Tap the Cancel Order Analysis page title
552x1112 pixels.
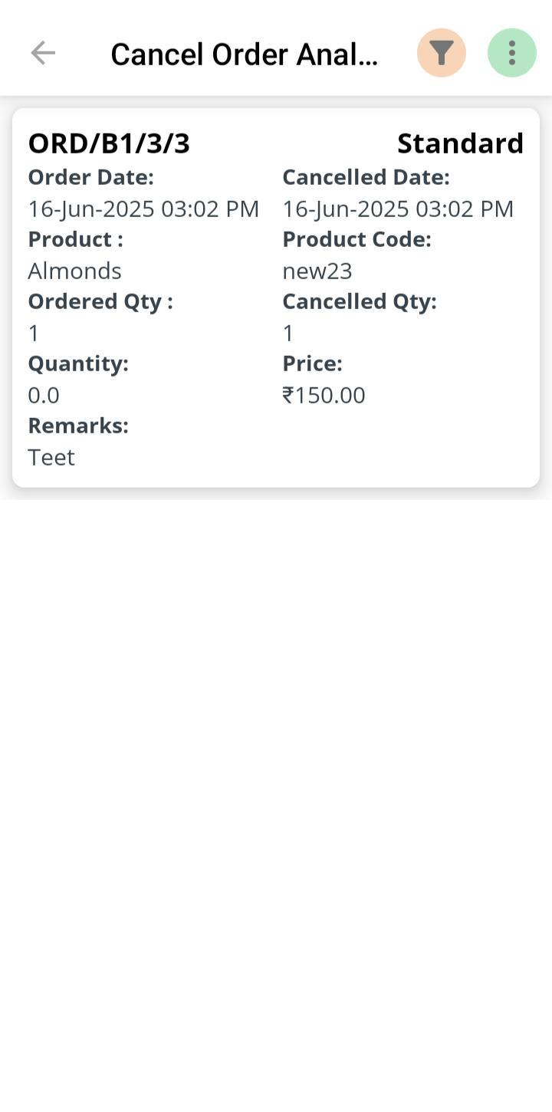(245, 54)
